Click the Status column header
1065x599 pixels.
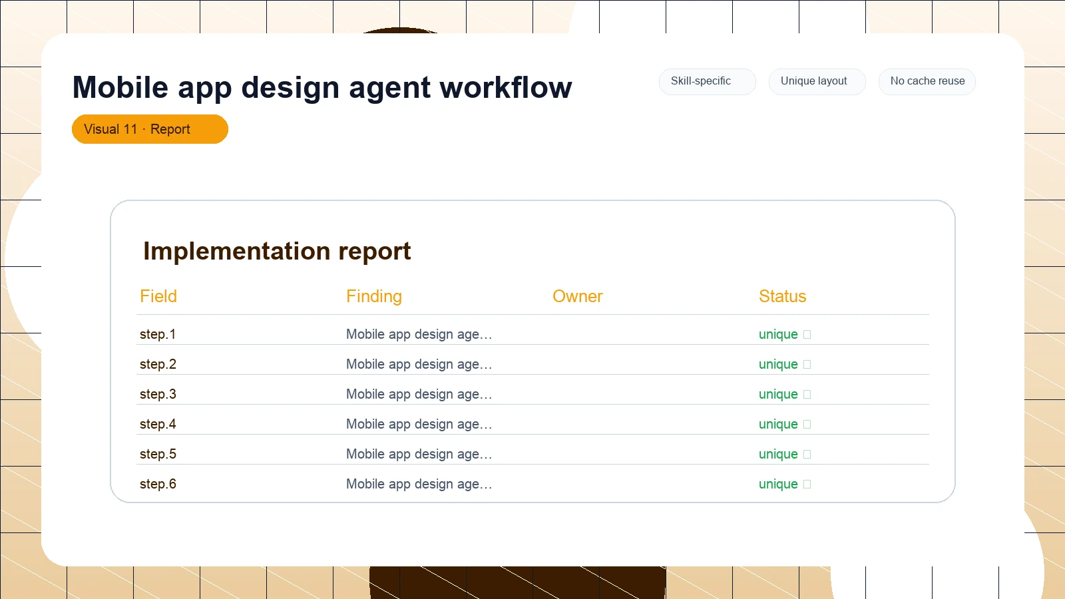pos(783,296)
